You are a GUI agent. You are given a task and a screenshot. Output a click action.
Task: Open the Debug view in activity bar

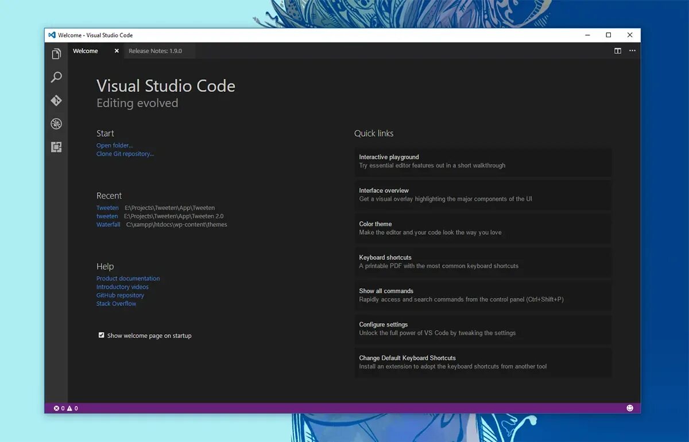56,124
